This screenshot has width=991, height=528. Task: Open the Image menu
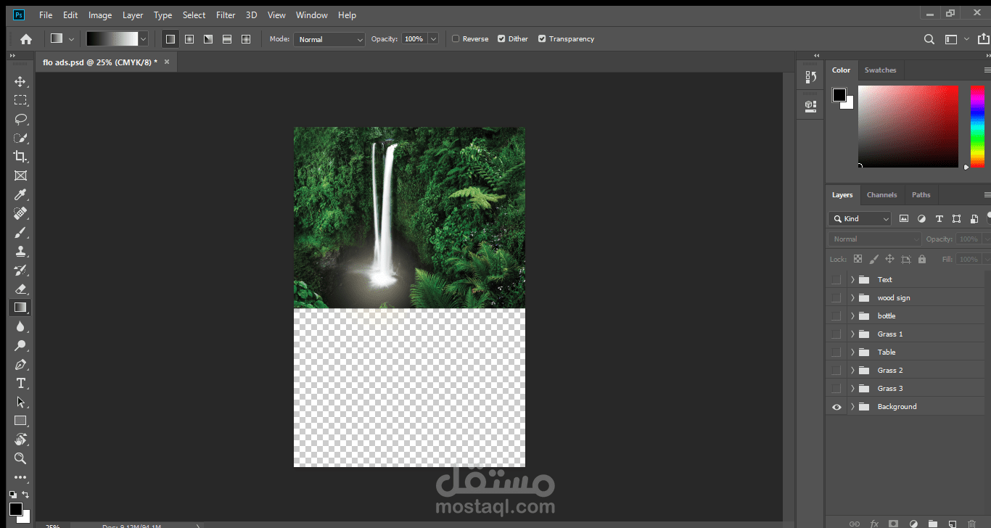pos(100,15)
